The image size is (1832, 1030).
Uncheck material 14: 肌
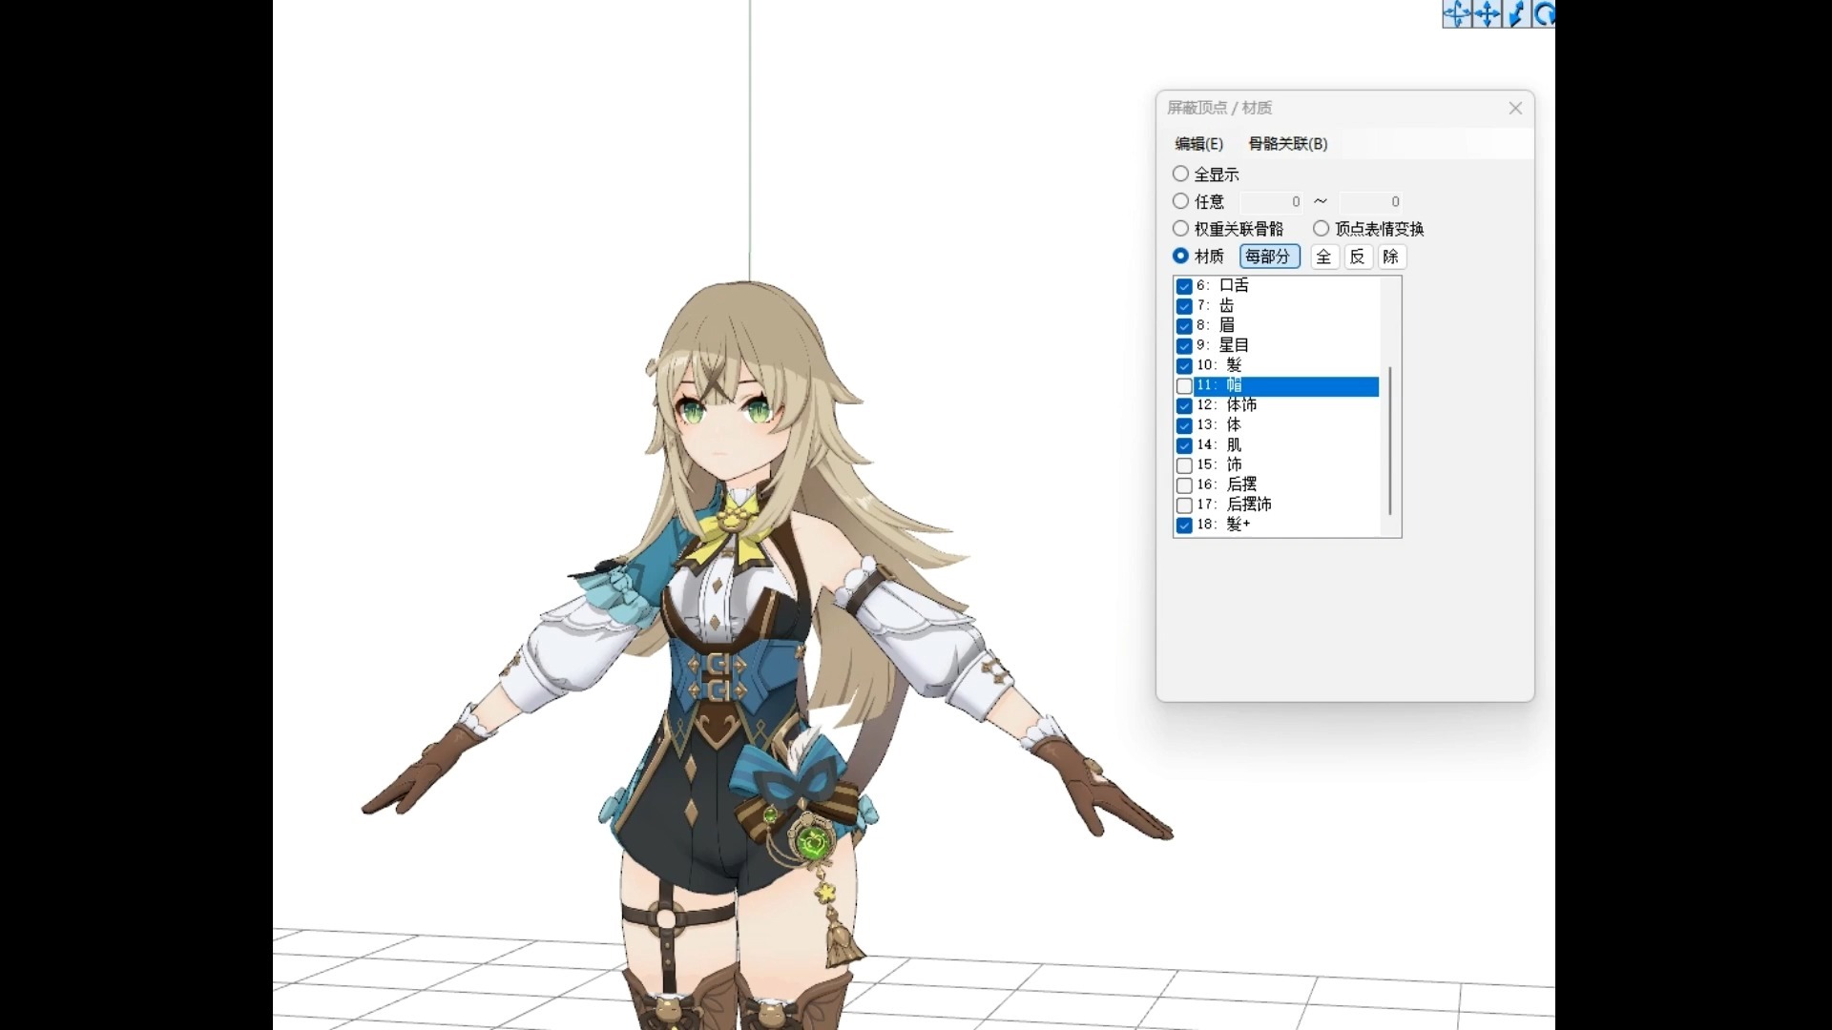[1184, 445]
